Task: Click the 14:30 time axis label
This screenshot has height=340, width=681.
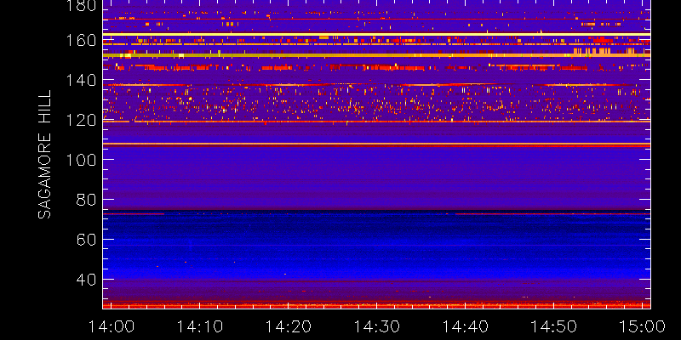Action: (x=376, y=326)
